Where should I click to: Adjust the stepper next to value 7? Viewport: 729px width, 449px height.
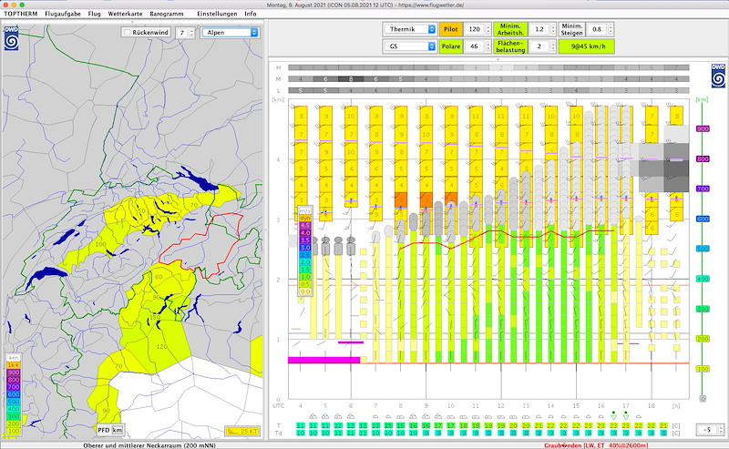click(191, 33)
